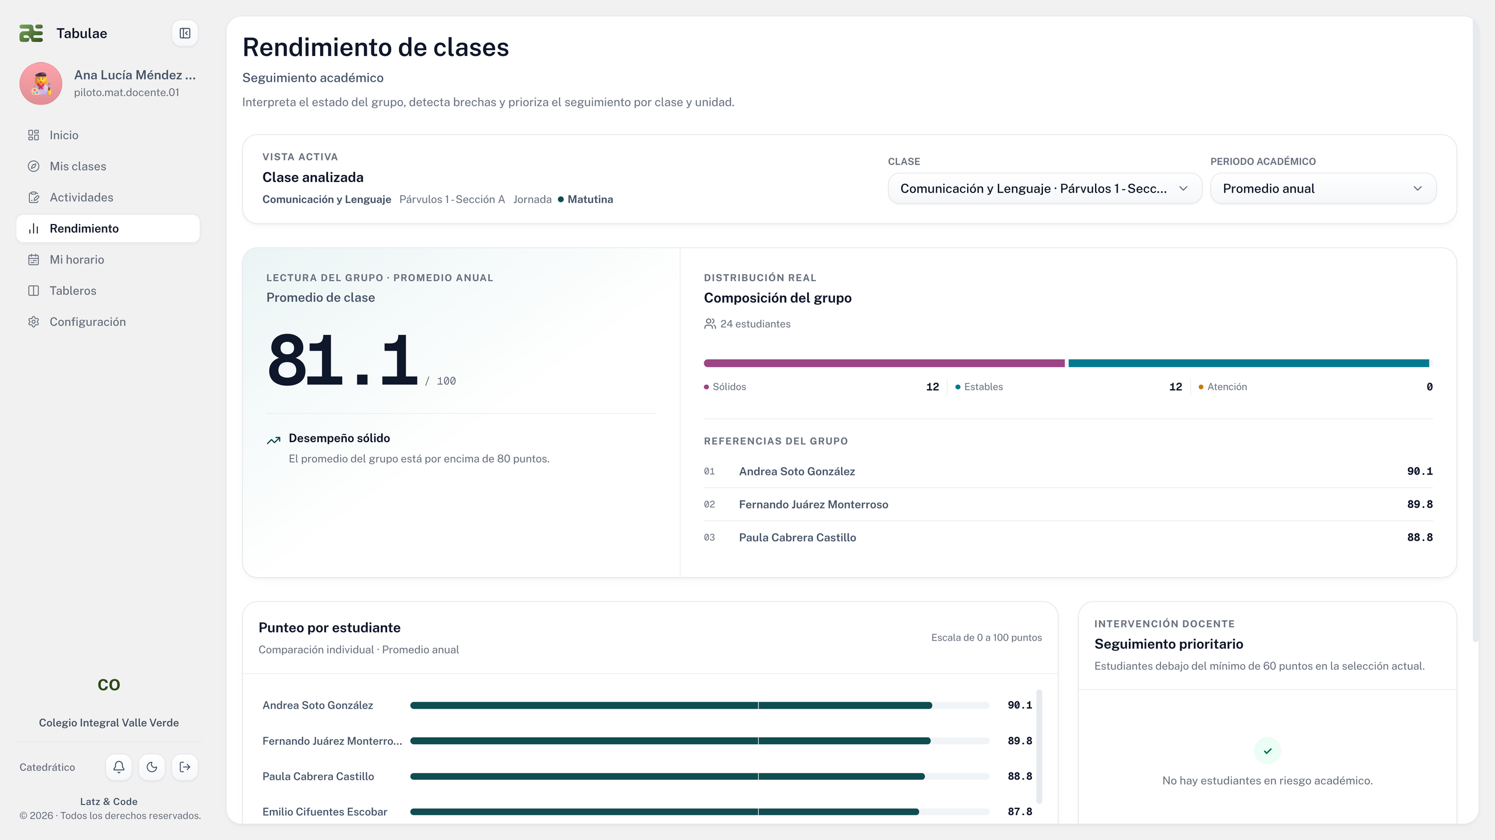1495x840 pixels.
Task: Click the Tabulae logo icon
Action: [31, 33]
